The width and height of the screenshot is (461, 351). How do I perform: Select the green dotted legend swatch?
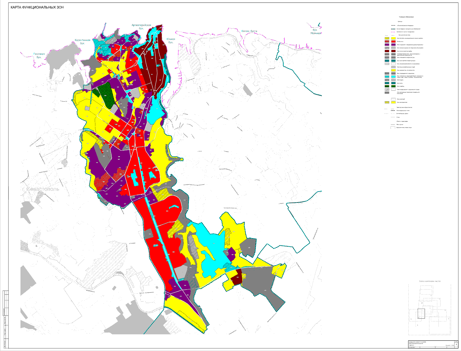coord(393,86)
